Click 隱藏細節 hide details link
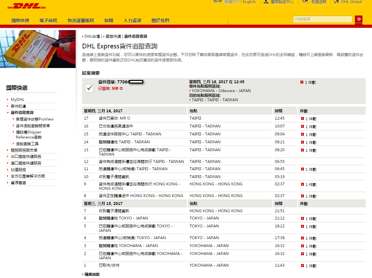 [x=92, y=274]
